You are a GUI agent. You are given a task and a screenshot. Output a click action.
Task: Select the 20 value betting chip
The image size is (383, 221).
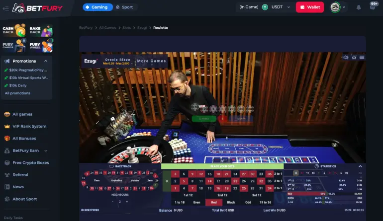coord(232,109)
